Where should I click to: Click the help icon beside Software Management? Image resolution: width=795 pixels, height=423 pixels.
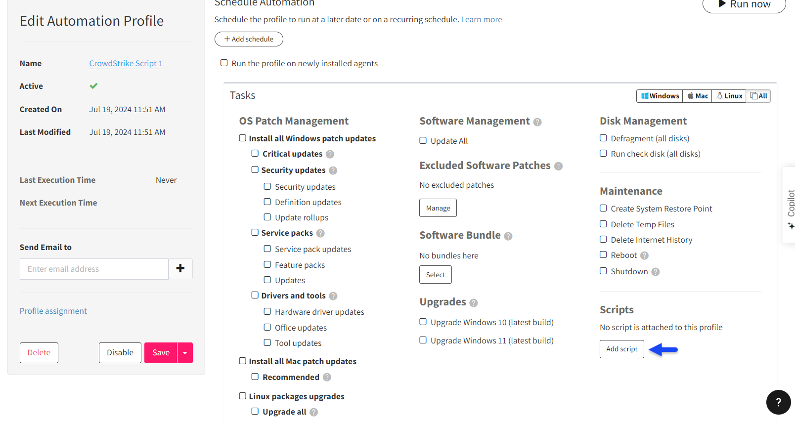(x=537, y=122)
